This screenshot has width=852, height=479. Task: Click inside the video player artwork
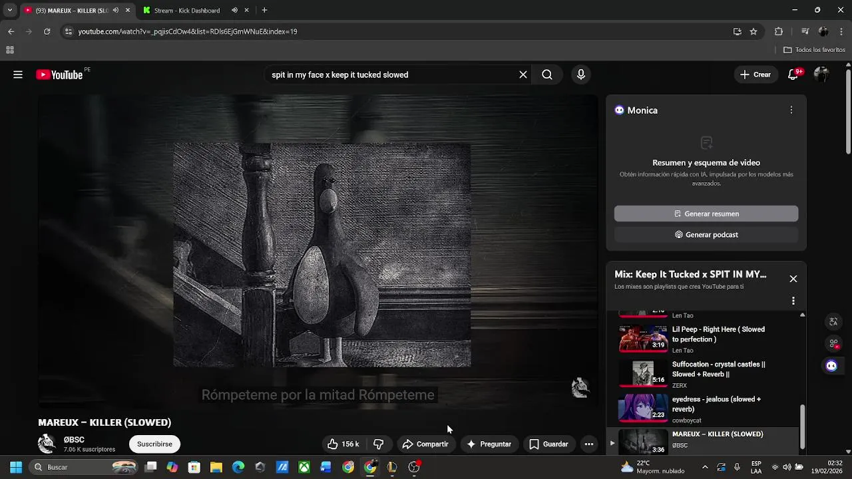322,255
